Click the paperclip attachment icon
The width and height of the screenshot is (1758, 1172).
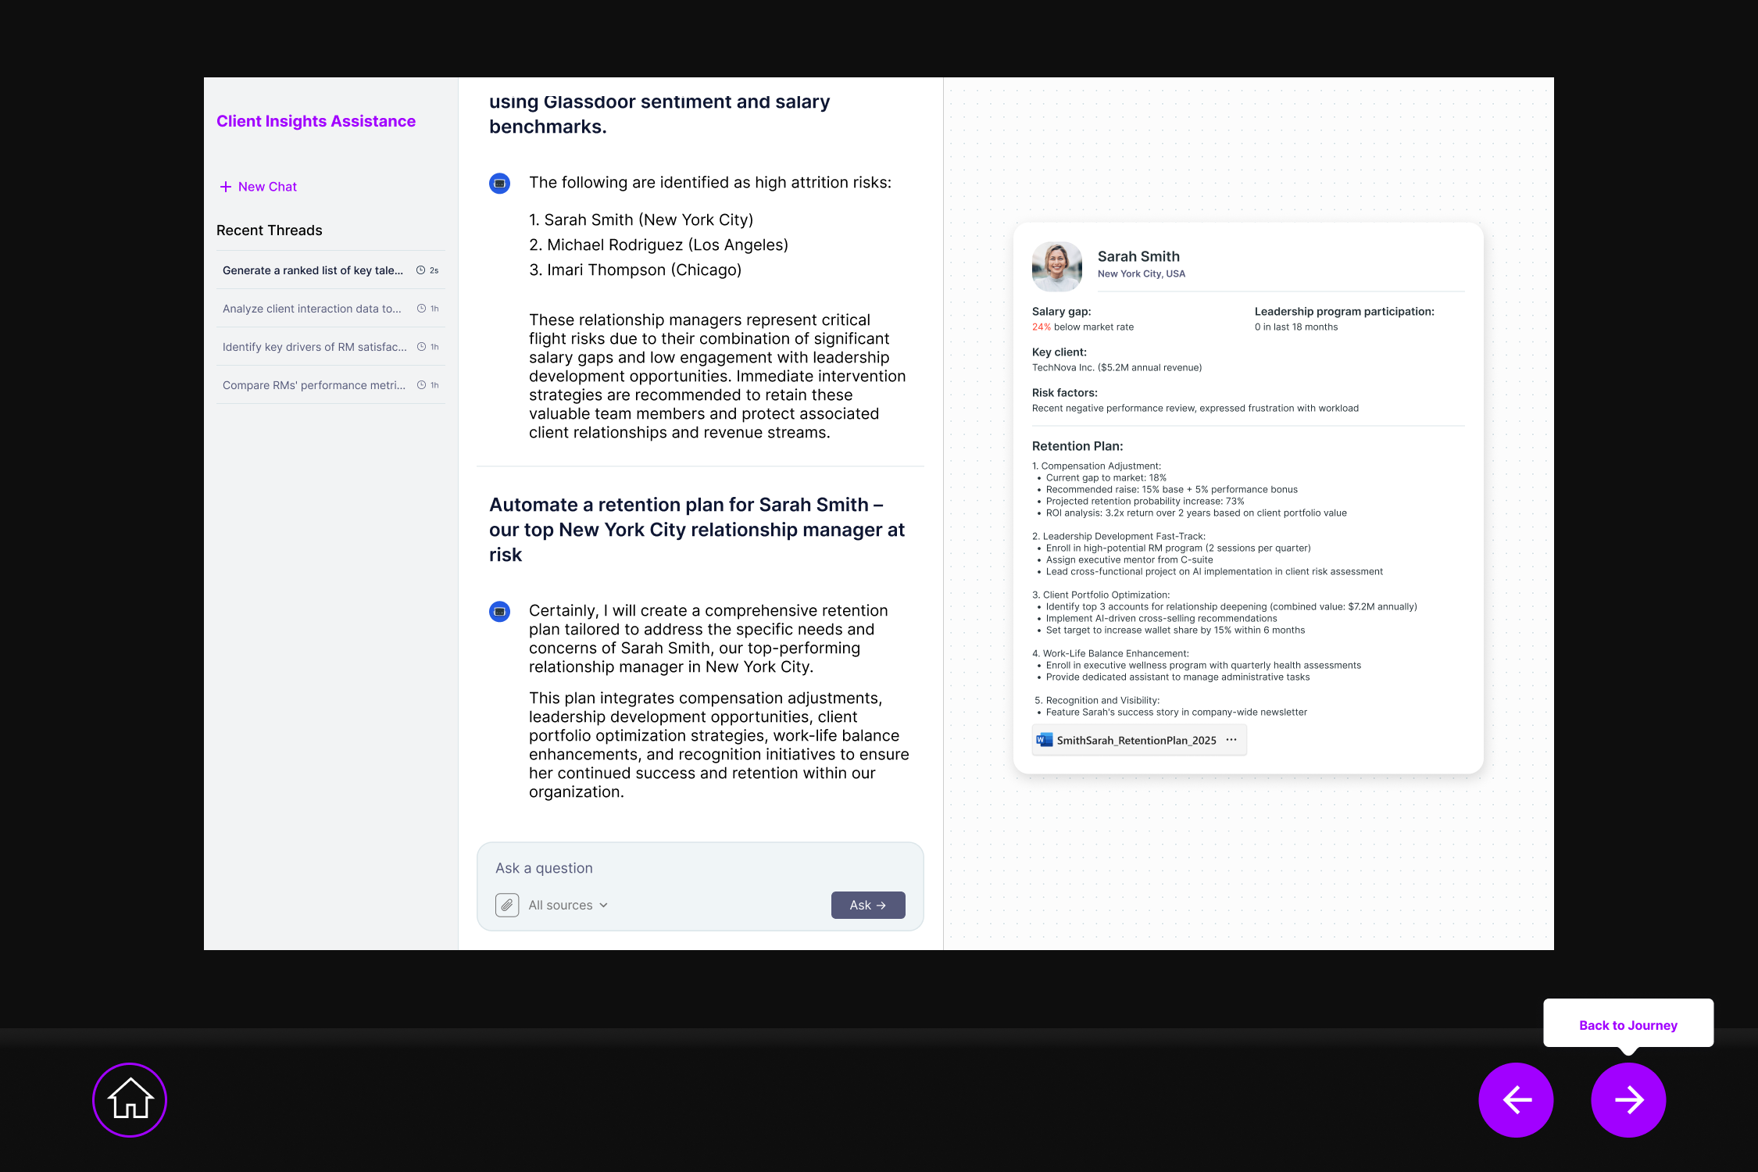pyautogui.click(x=507, y=905)
